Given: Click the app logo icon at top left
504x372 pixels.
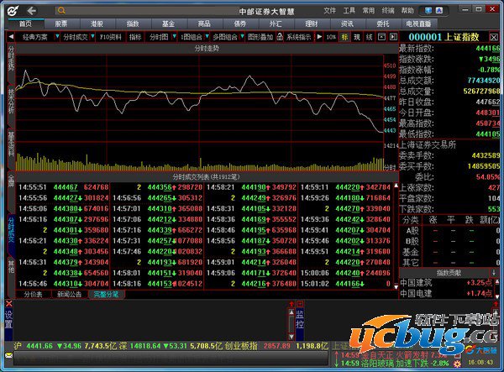Looking at the screenshot, I should (x=13, y=11).
